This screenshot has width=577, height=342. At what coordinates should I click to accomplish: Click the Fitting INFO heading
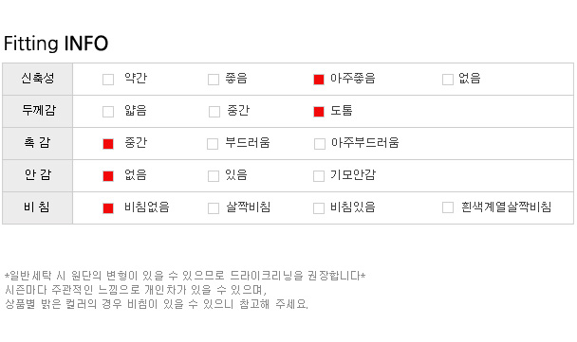(x=56, y=44)
